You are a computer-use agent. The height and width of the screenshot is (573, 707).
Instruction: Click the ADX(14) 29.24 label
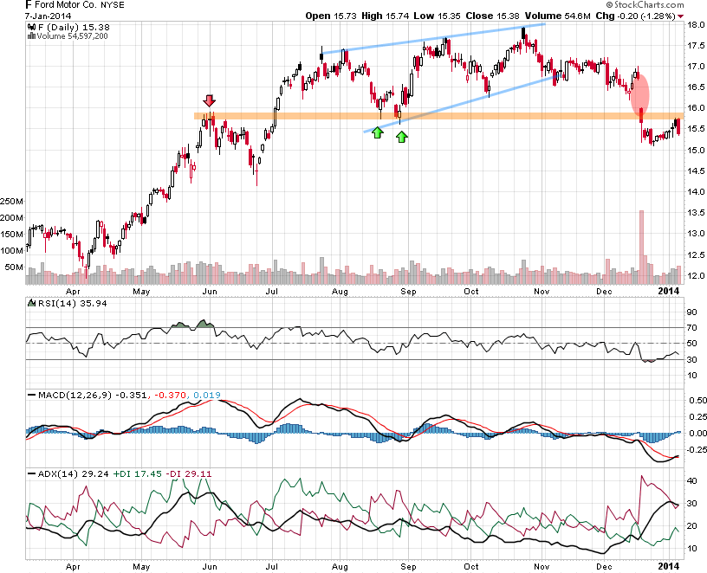[73, 473]
